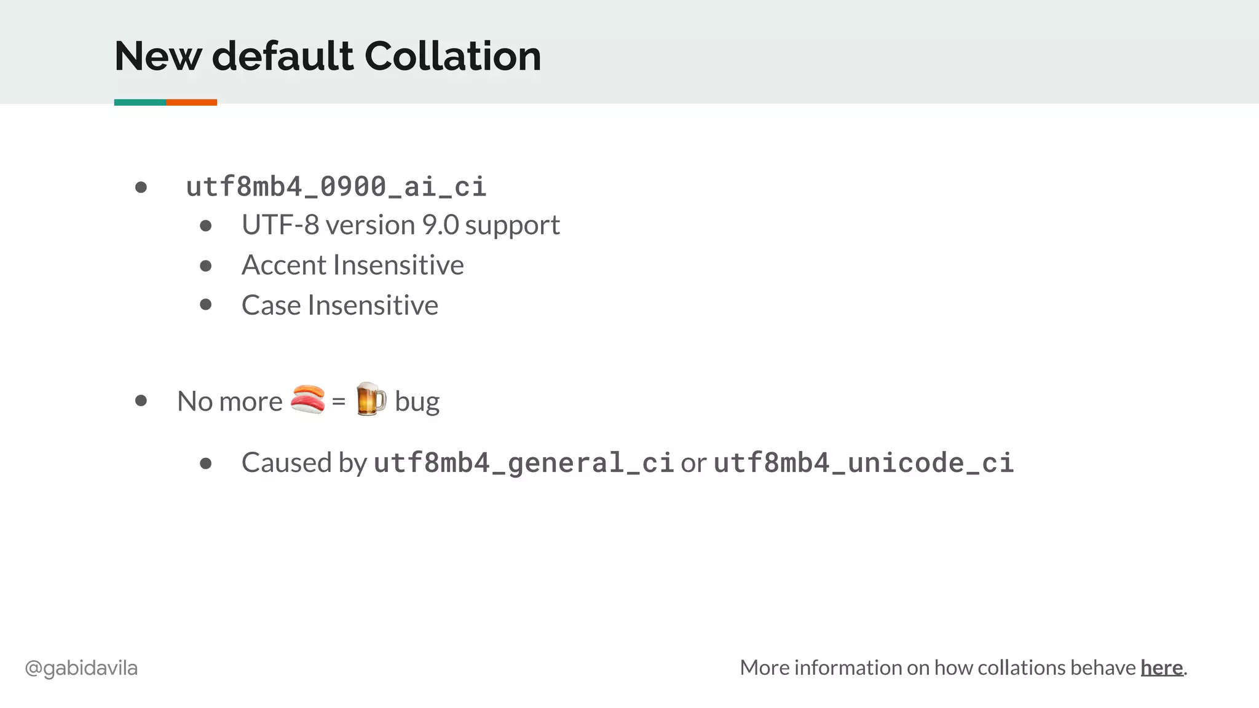This screenshot has width=1259, height=708.
Task: Click the @gabidavila handle
Action: (x=81, y=668)
